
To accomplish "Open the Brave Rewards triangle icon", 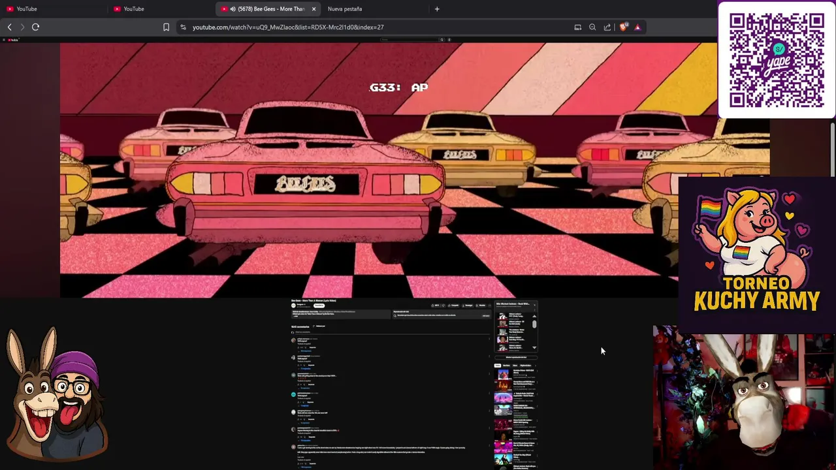I will click(637, 27).
